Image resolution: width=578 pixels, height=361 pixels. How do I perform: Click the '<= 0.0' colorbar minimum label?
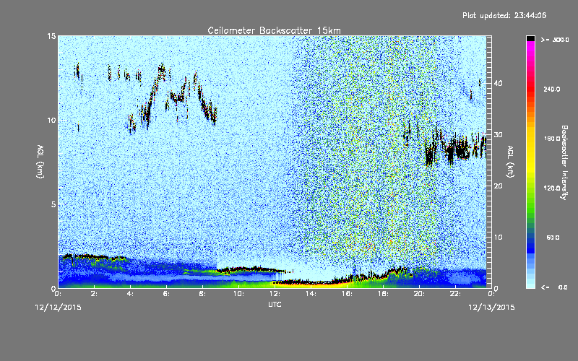click(x=554, y=287)
